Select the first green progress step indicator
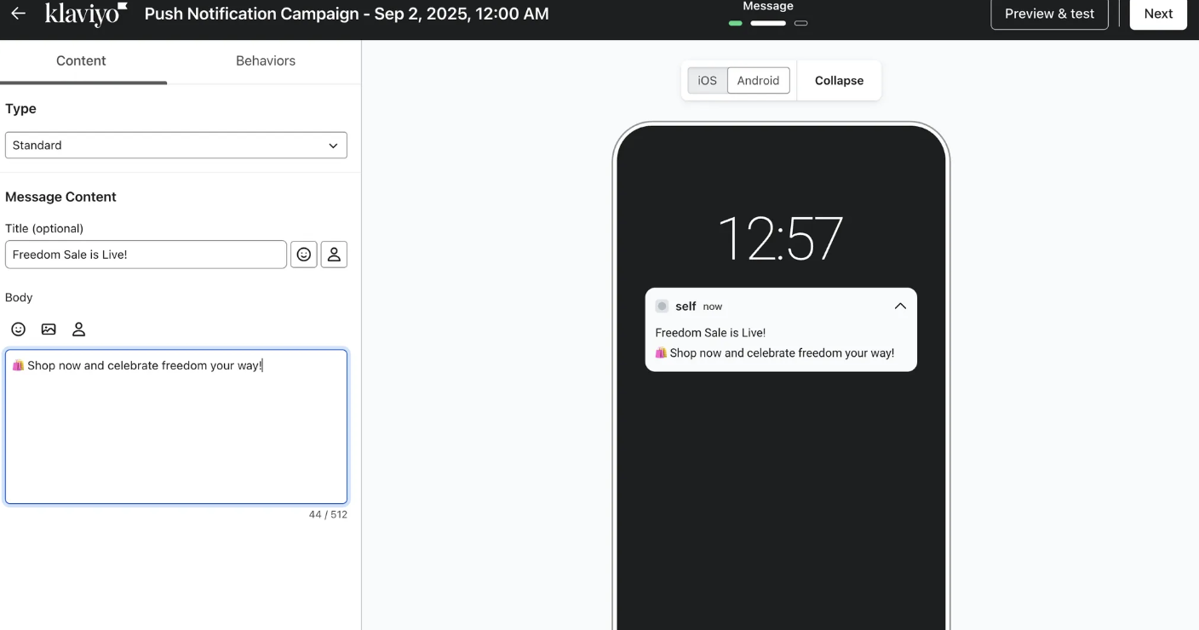The height and width of the screenshot is (630, 1199). coord(736,23)
